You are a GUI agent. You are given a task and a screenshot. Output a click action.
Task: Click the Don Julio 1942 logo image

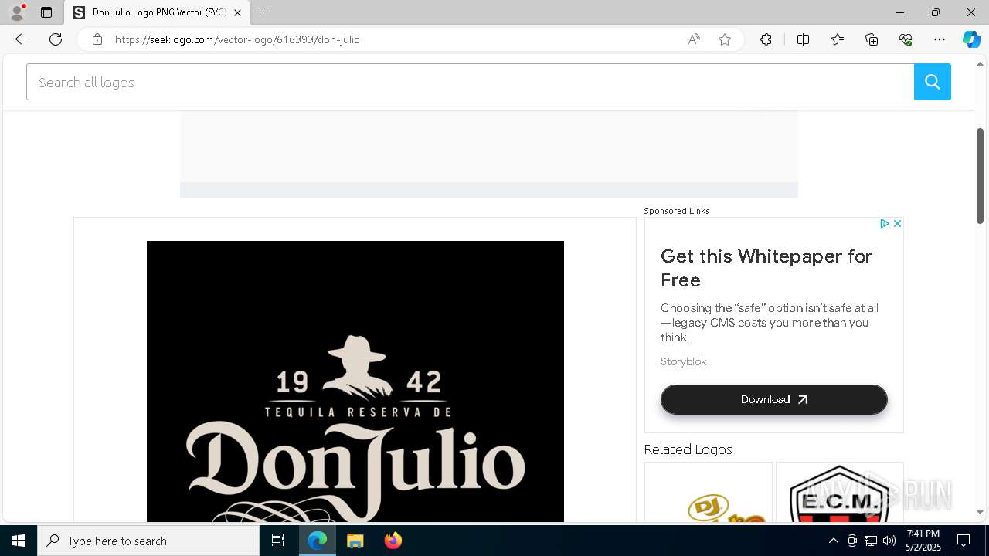click(x=355, y=381)
